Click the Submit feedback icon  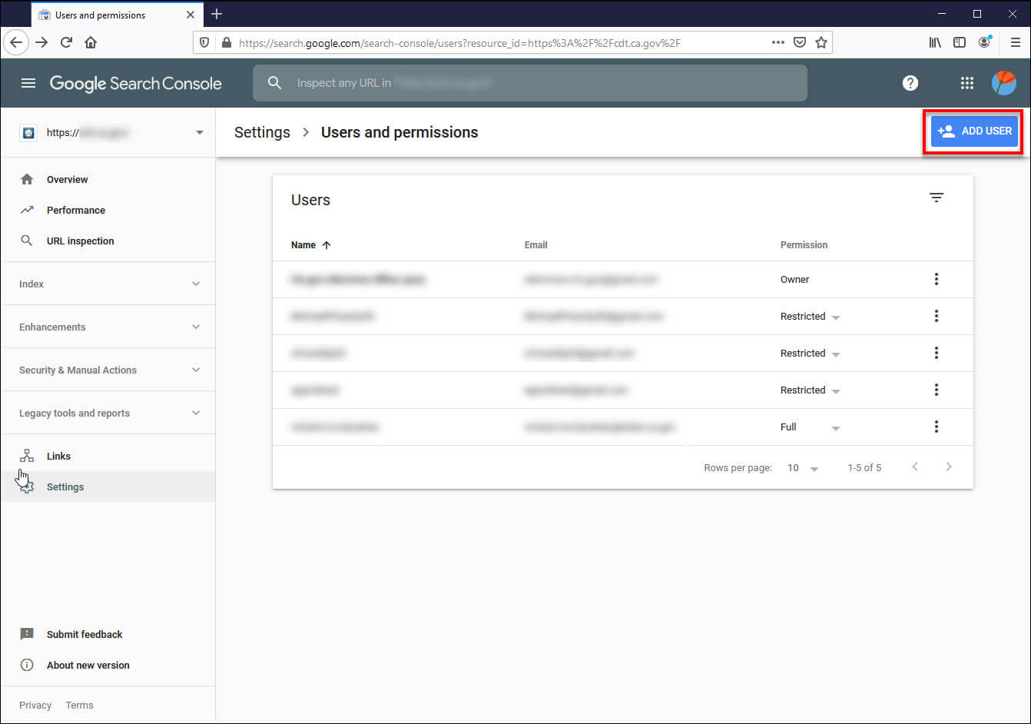28,634
